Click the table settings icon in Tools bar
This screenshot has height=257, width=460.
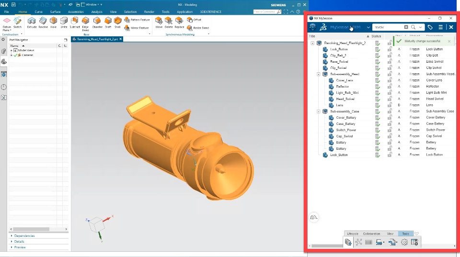(x=414, y=242)
